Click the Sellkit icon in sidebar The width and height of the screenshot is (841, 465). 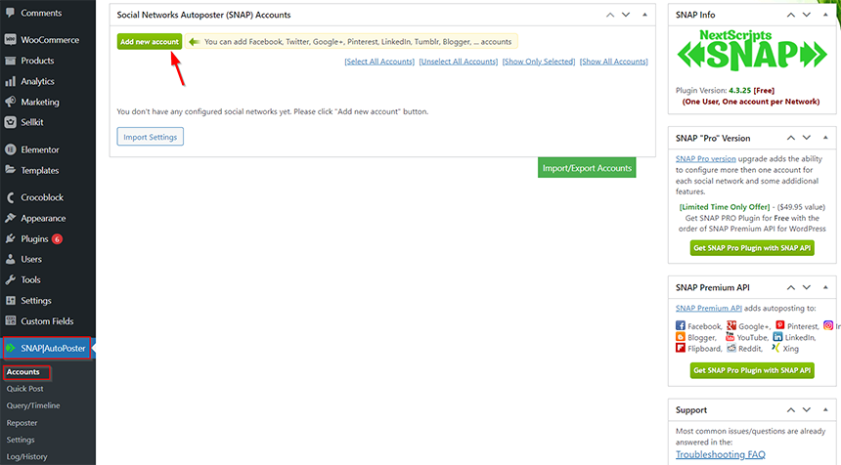click(x=10, y=122)
